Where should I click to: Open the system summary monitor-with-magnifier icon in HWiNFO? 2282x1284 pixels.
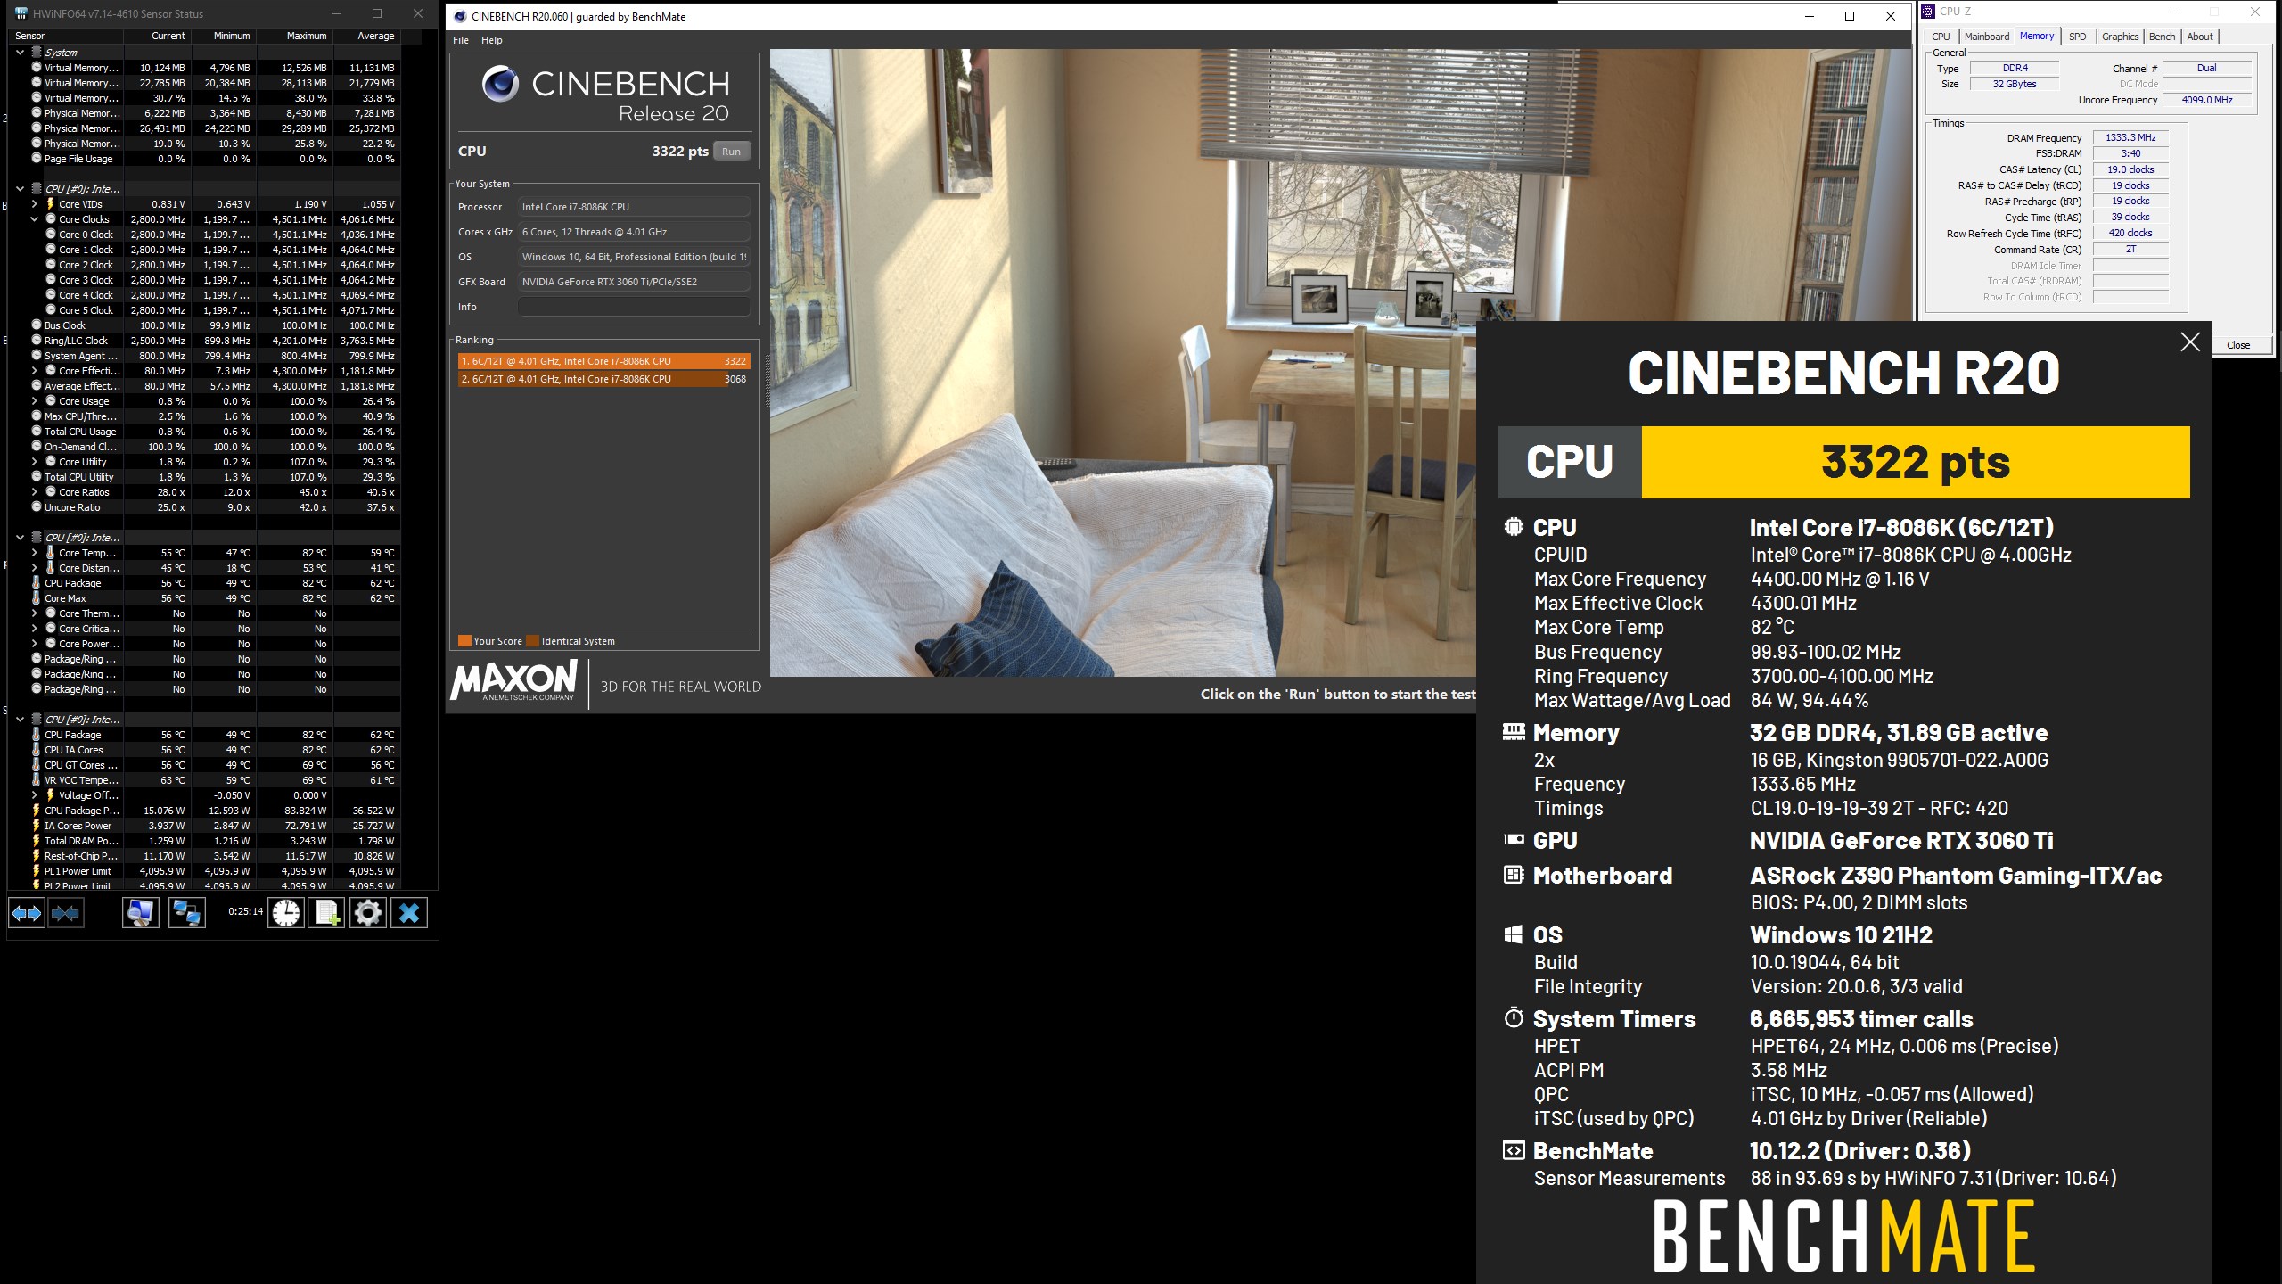141,912
